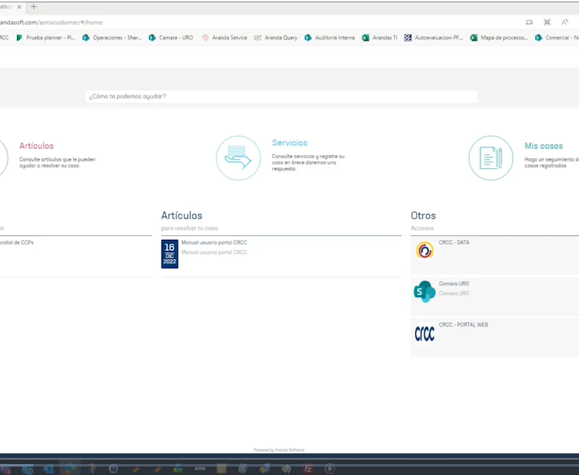Click the grey Camara URO subtitle
The image size is (579, 475).
[x=454, y=293]
